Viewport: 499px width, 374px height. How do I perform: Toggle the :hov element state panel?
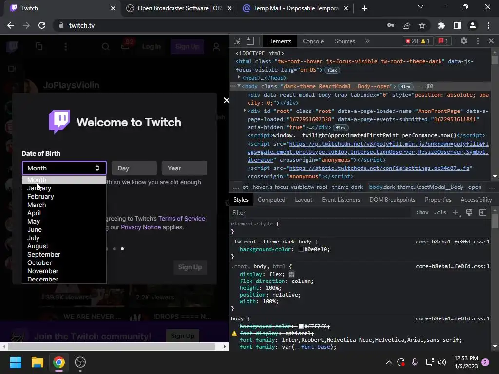point(422,212)
